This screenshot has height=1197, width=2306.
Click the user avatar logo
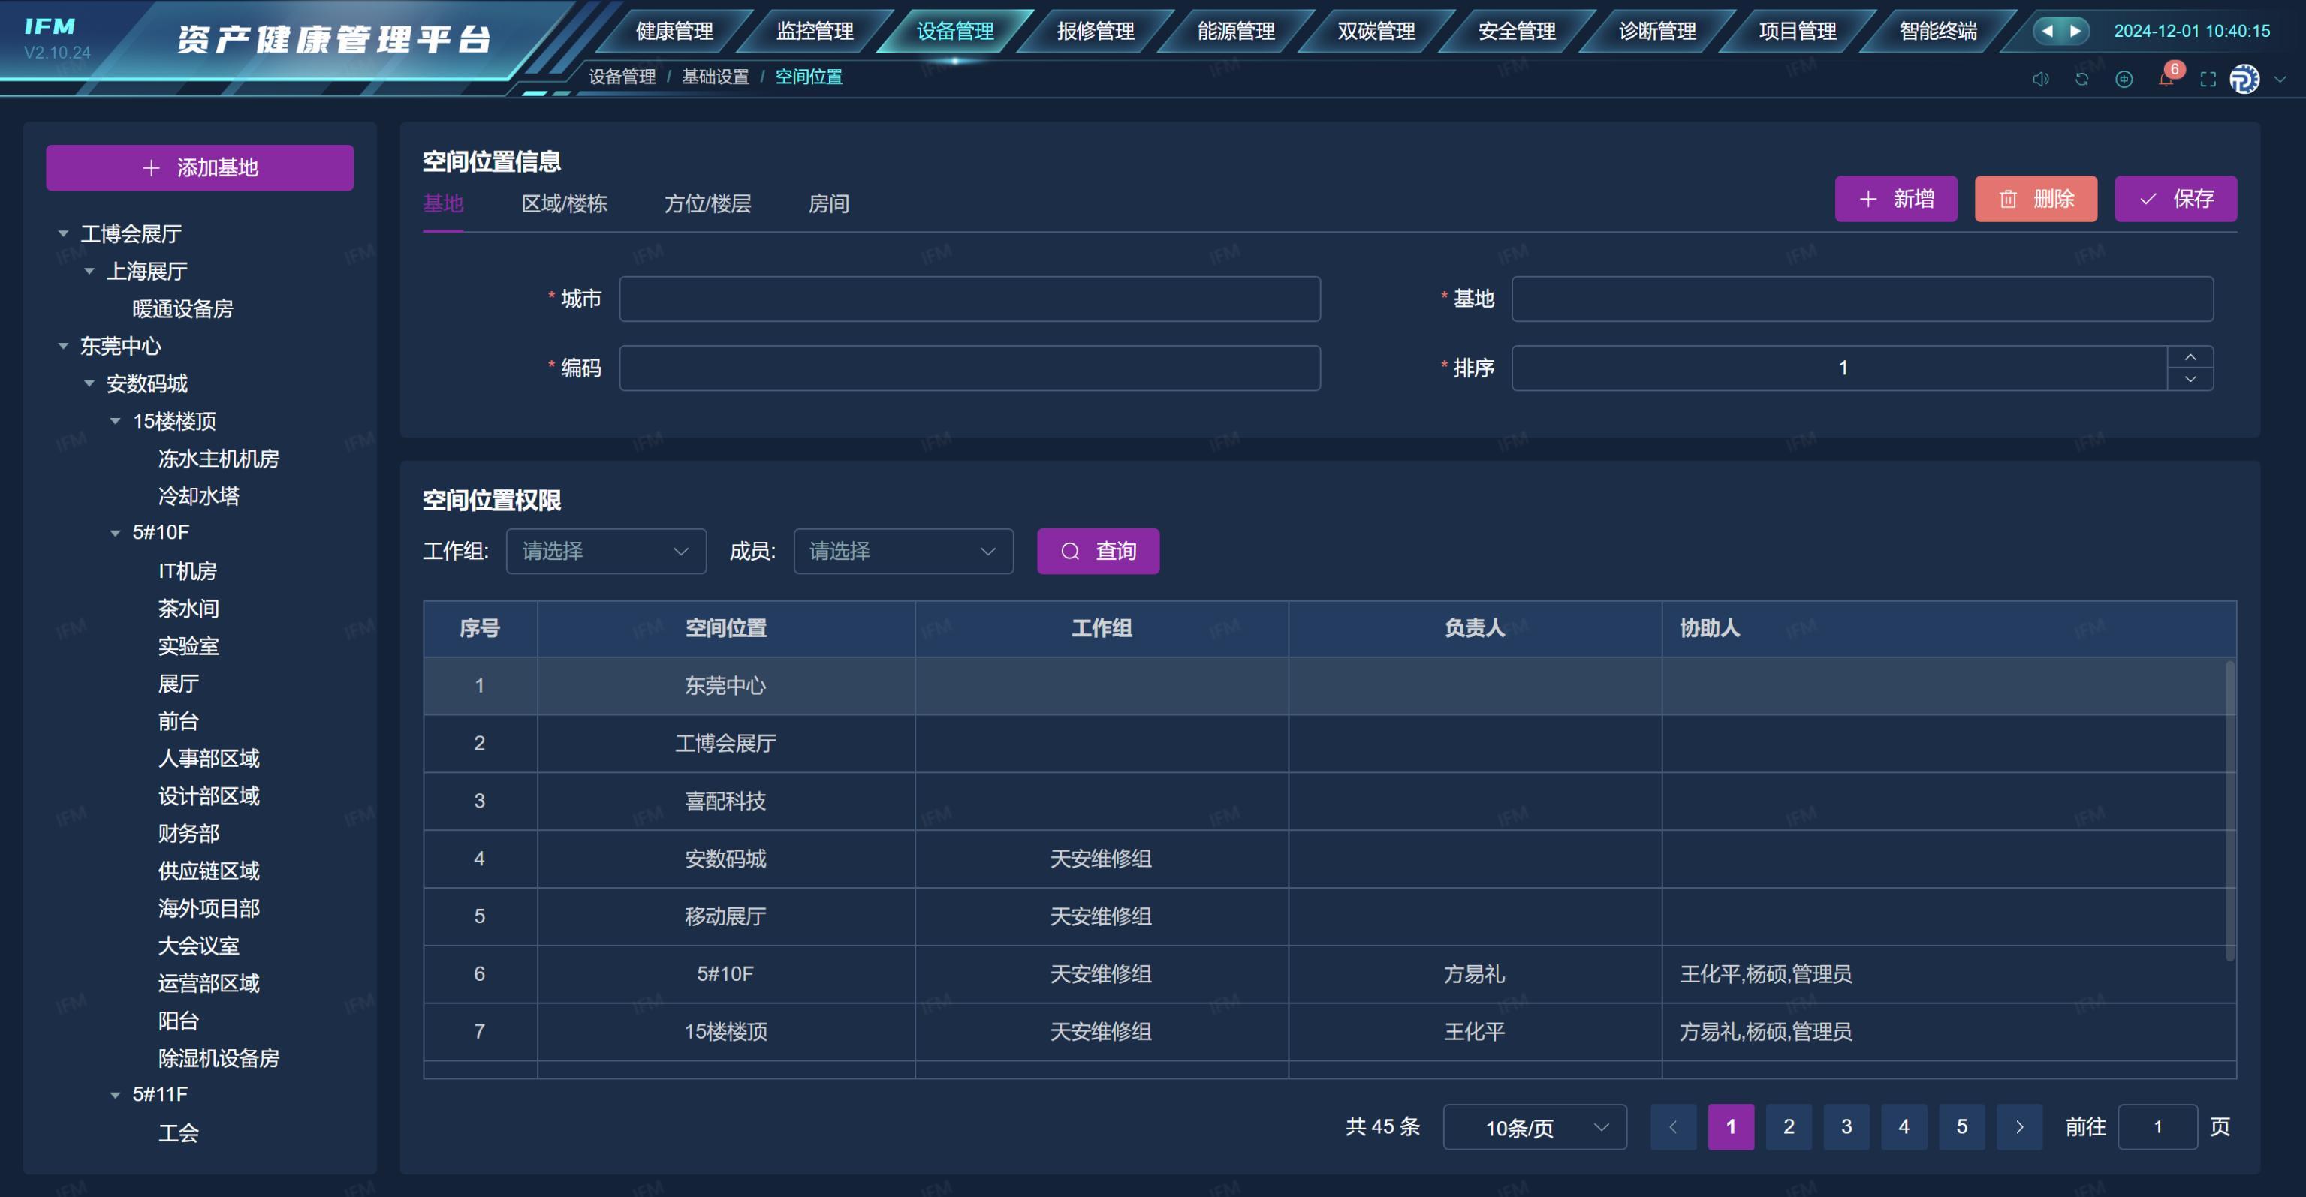(x=2244, y=79)
